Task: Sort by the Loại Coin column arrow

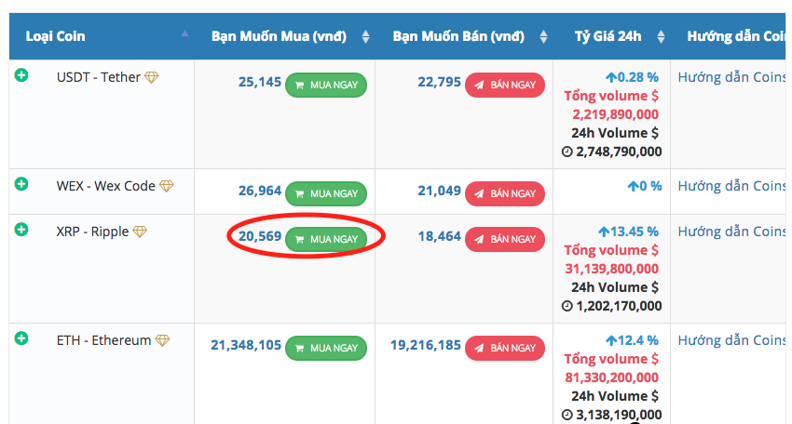Action: coord(184,33)
